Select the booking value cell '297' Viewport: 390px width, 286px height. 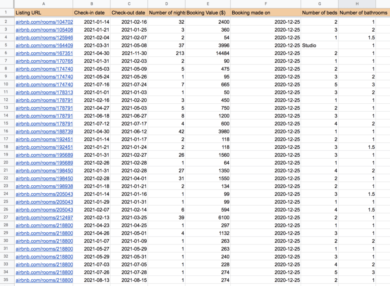pyautogui.click(x=208, y=225)
